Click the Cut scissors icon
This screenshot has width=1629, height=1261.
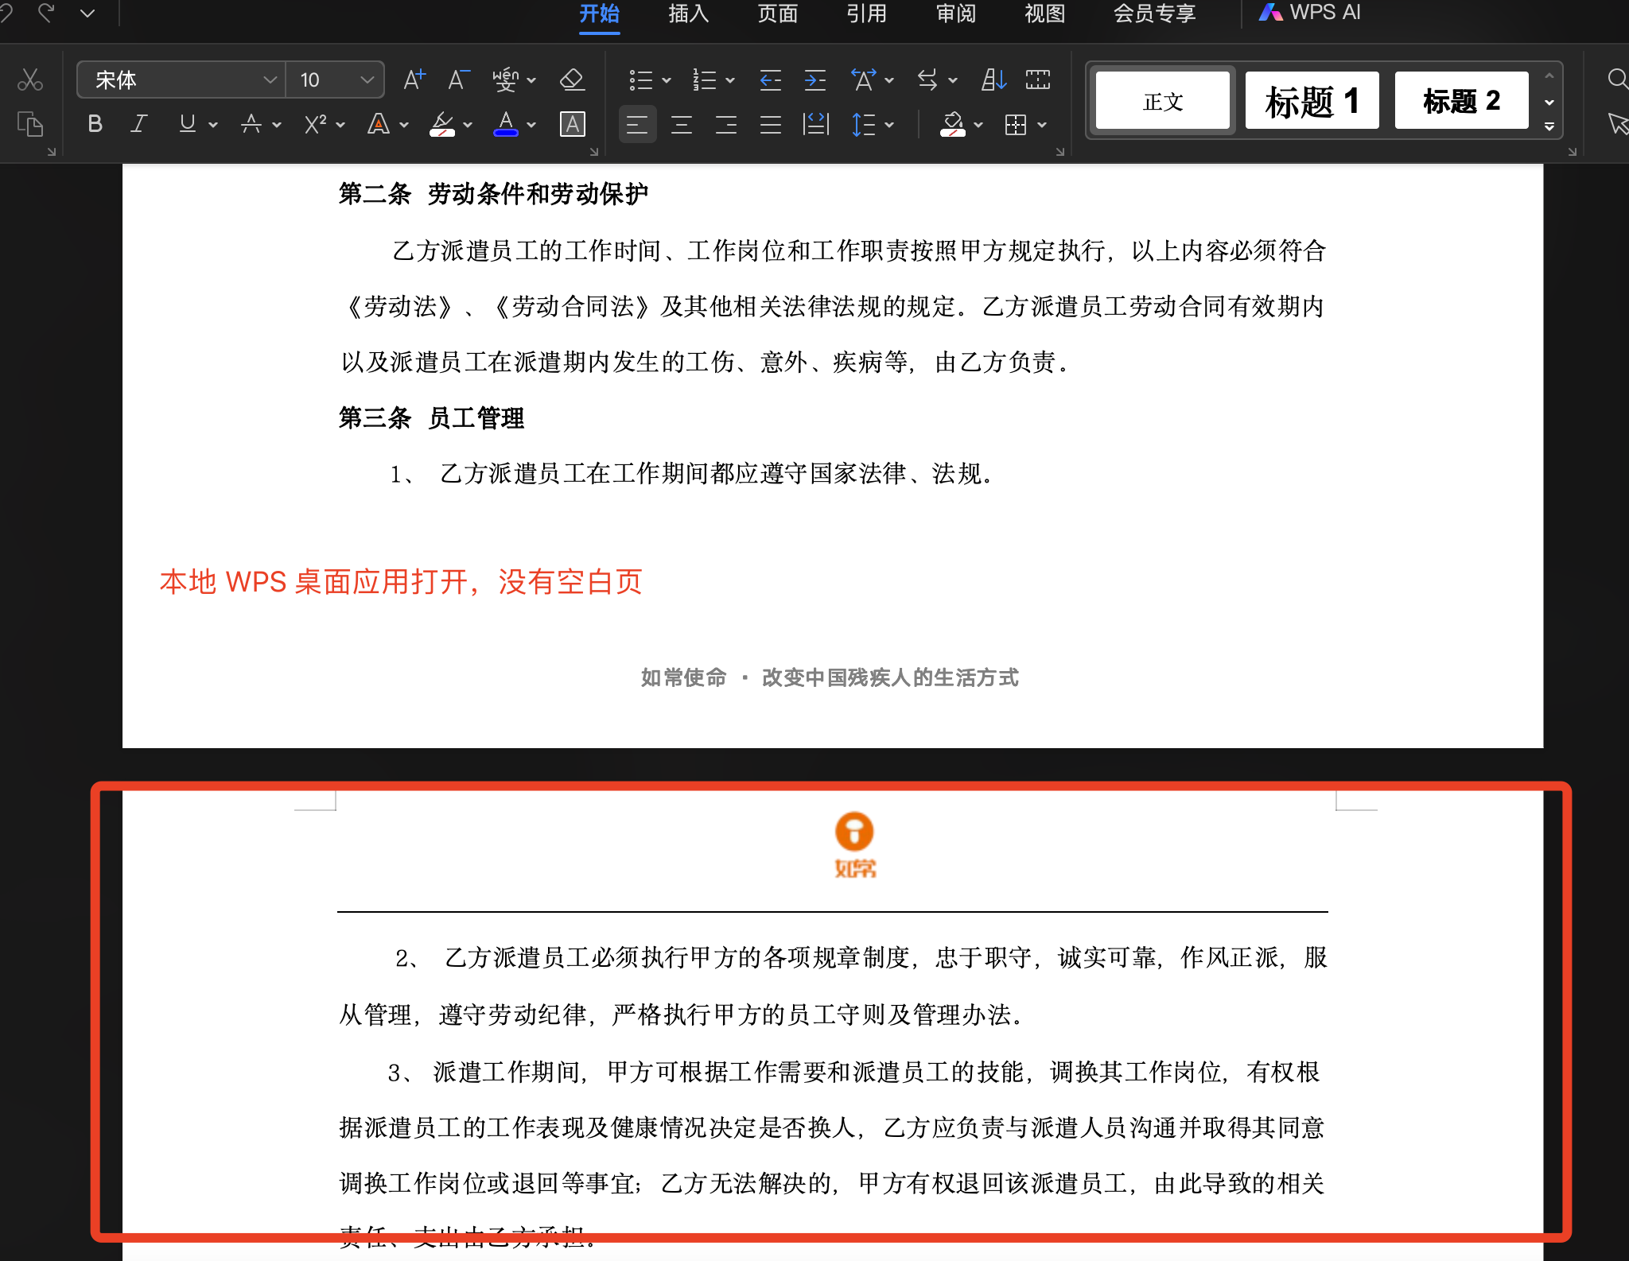click(x=30, y=80)
